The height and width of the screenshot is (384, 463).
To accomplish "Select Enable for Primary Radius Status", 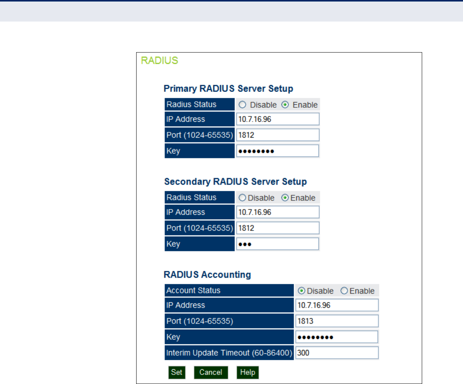I will coord(285,105).
